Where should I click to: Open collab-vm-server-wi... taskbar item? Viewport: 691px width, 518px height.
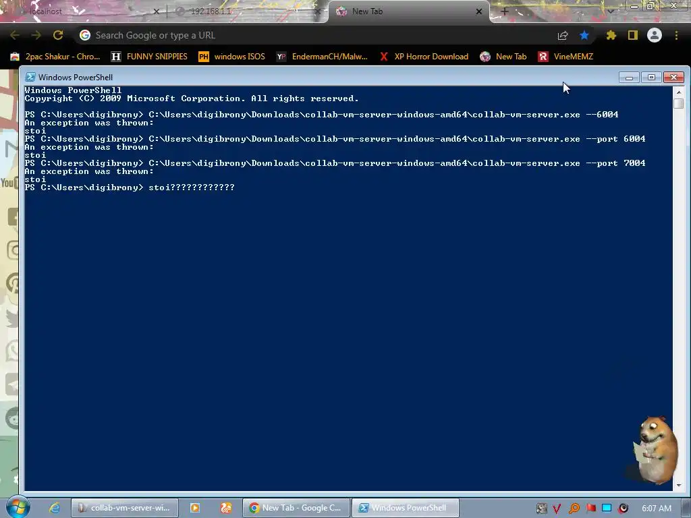point(125,508)
